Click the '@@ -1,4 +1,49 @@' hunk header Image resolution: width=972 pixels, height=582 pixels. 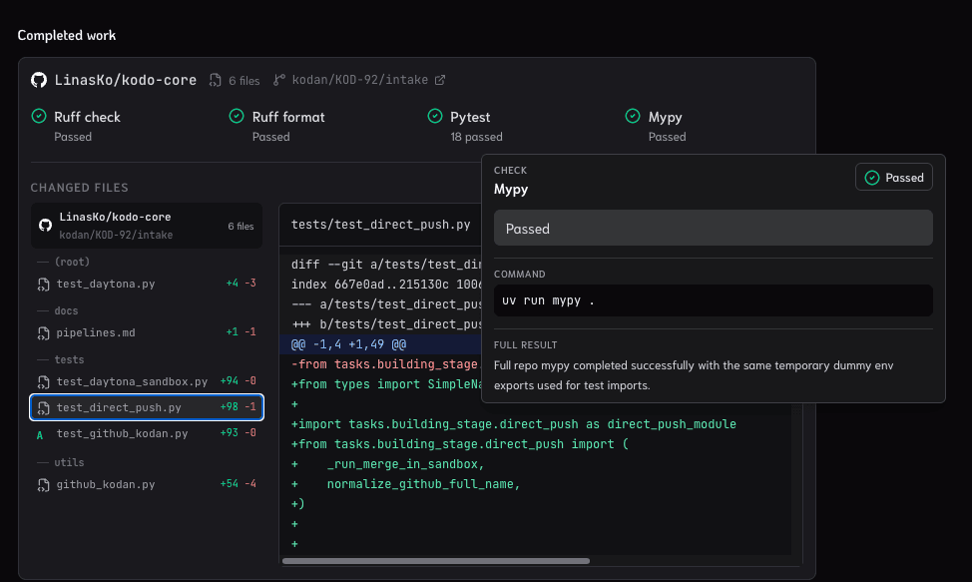[348, 344]
